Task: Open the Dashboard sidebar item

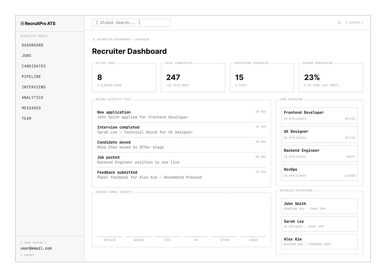Action: (x=32, y=45)
